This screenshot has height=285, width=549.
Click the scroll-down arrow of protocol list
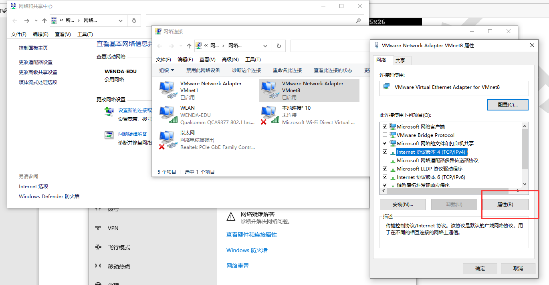[525, 184]
